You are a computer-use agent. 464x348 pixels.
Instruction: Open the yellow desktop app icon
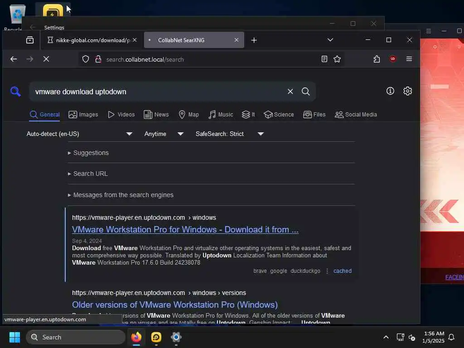(x=53, y=11)
